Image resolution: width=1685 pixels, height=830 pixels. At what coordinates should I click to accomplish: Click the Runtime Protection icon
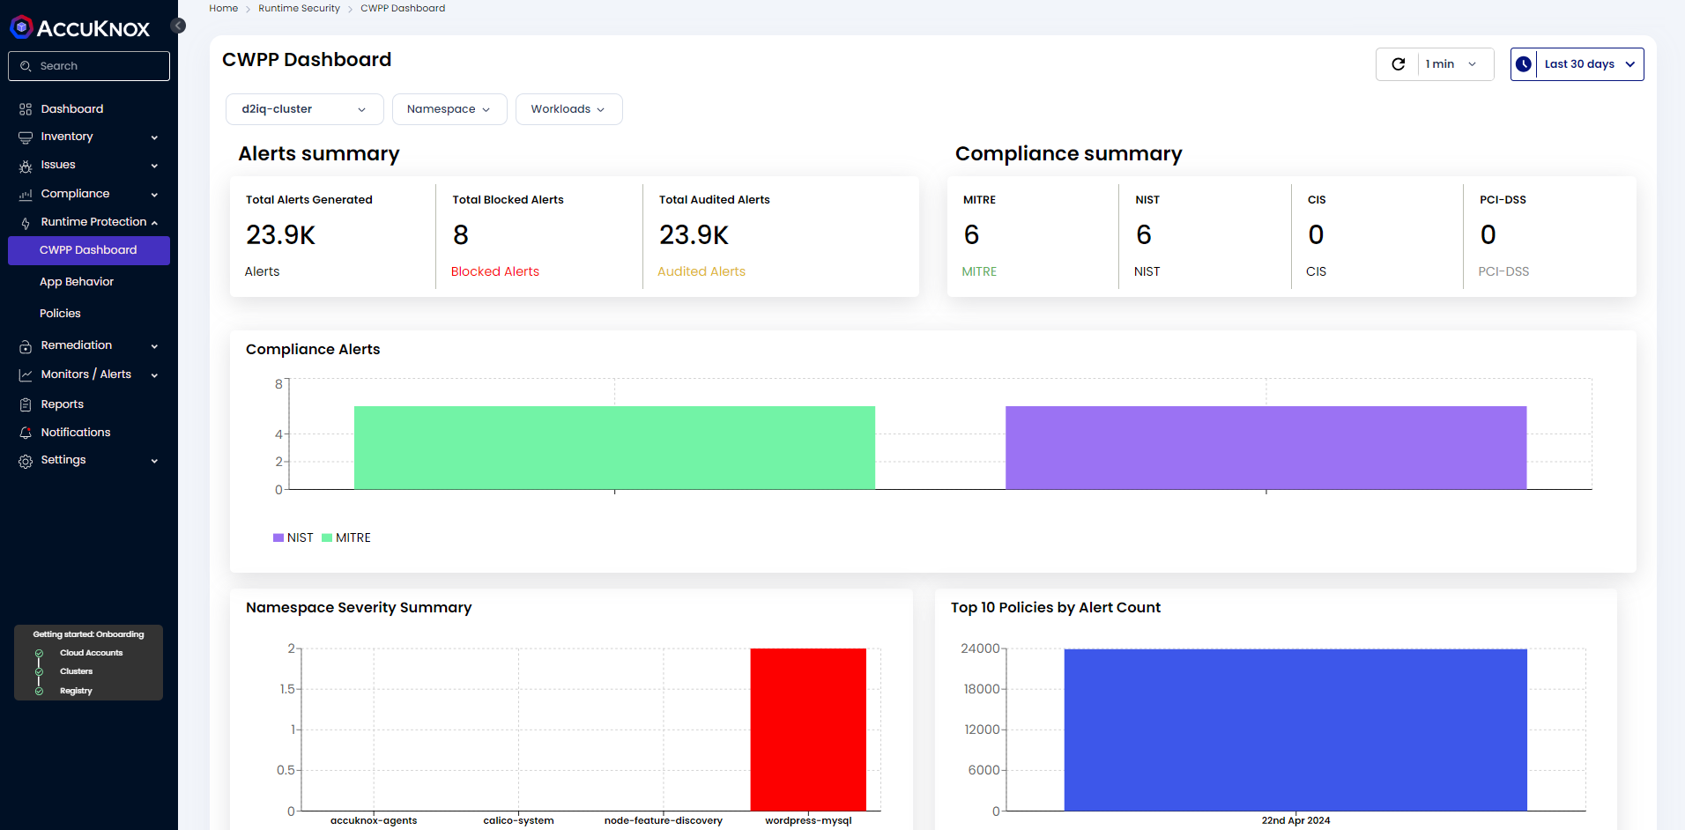coord(26,223)
